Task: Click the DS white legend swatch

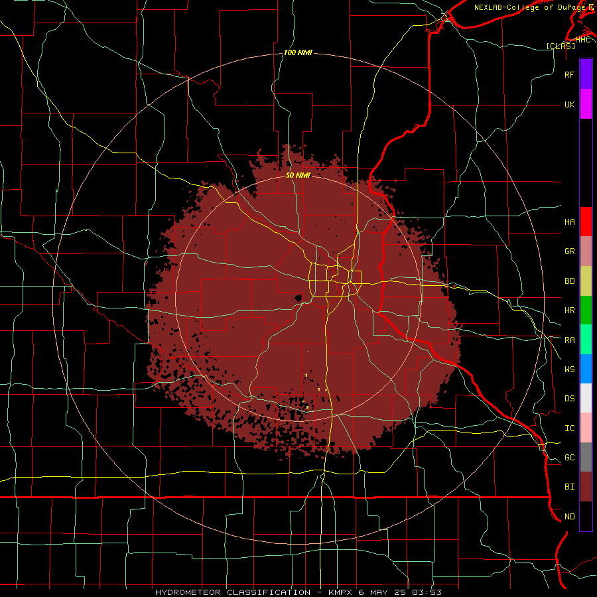Action: (586, 398)
